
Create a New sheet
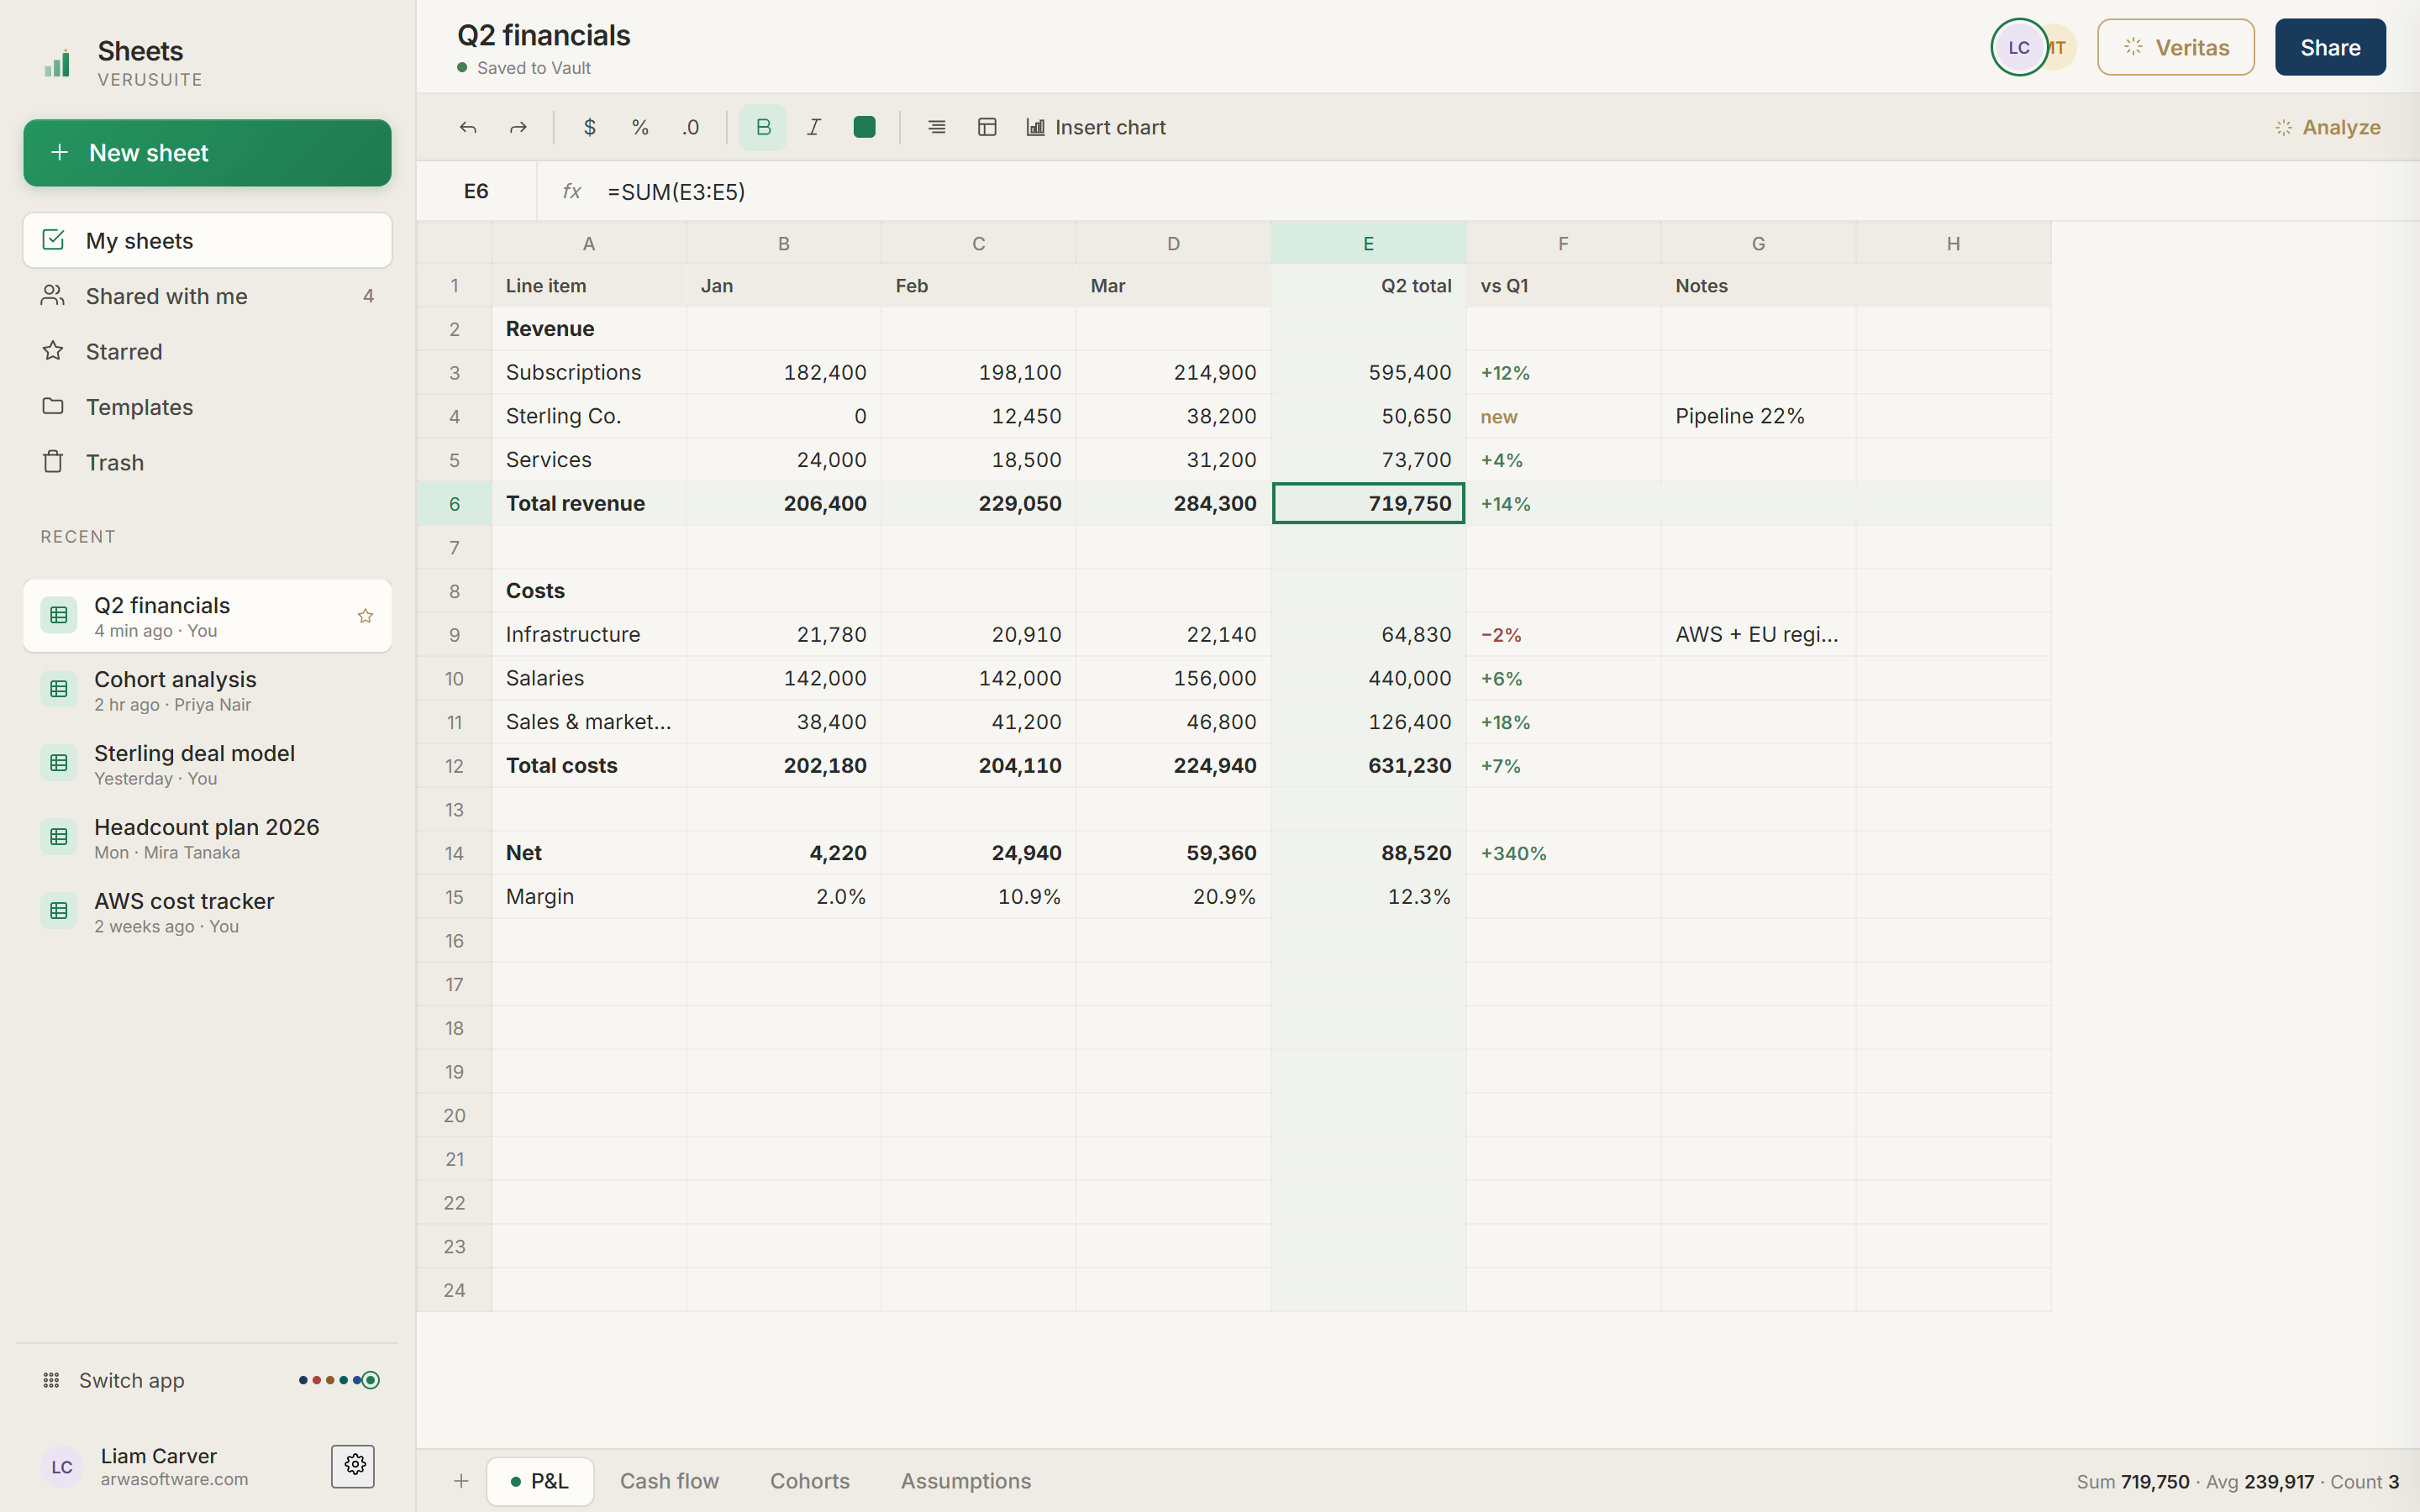click(x=207, y=153)
